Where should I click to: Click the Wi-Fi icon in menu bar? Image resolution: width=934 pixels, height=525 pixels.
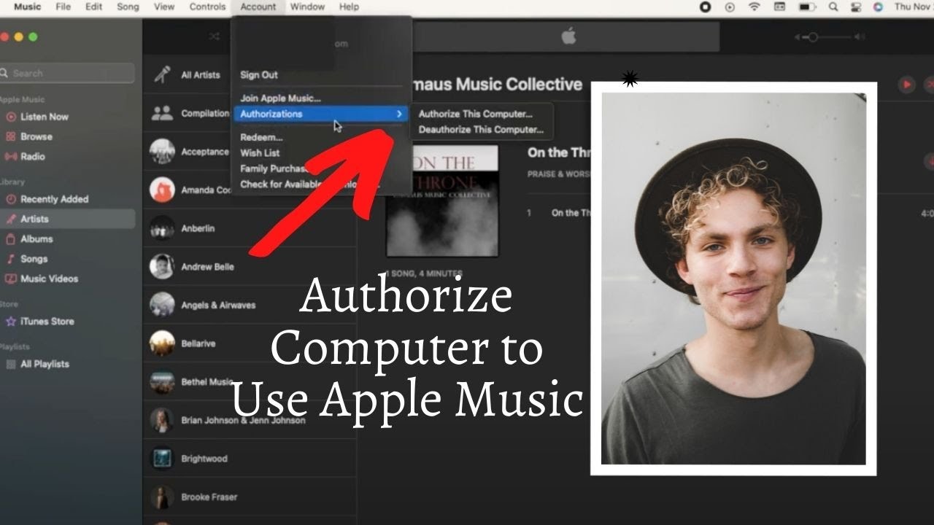(754, 7)
